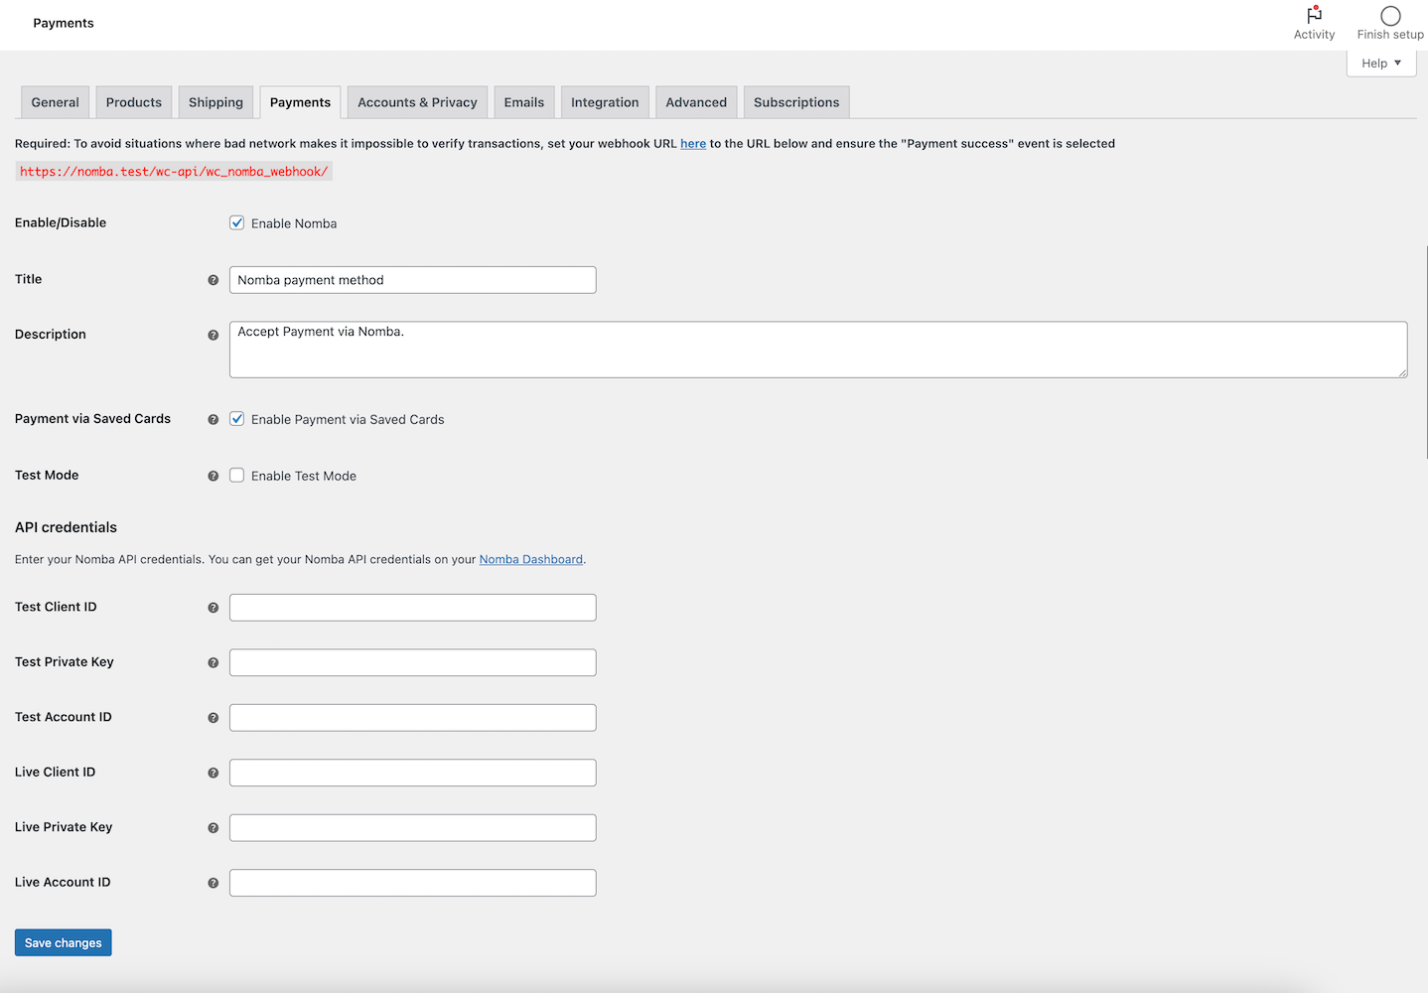This screenshot has width=1428, height=993.
Task: Click the Enable Nomba label text
Action: tap(294, 223)
